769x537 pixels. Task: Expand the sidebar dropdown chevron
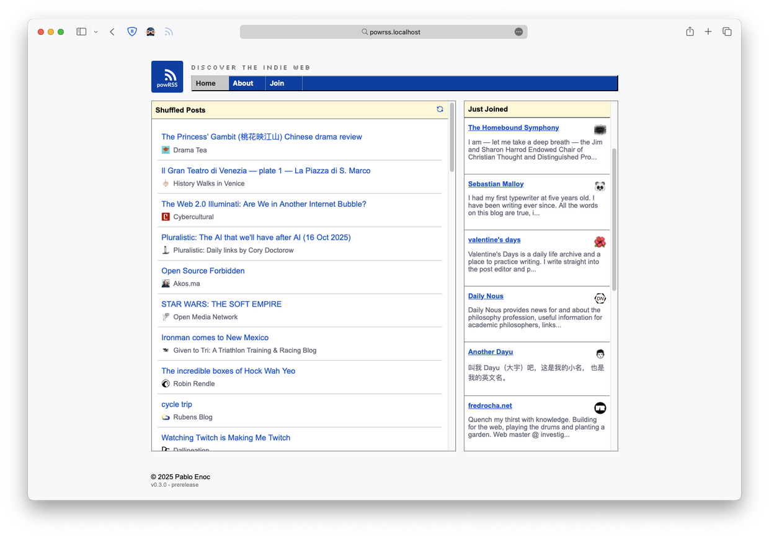[x=96, y=32]
